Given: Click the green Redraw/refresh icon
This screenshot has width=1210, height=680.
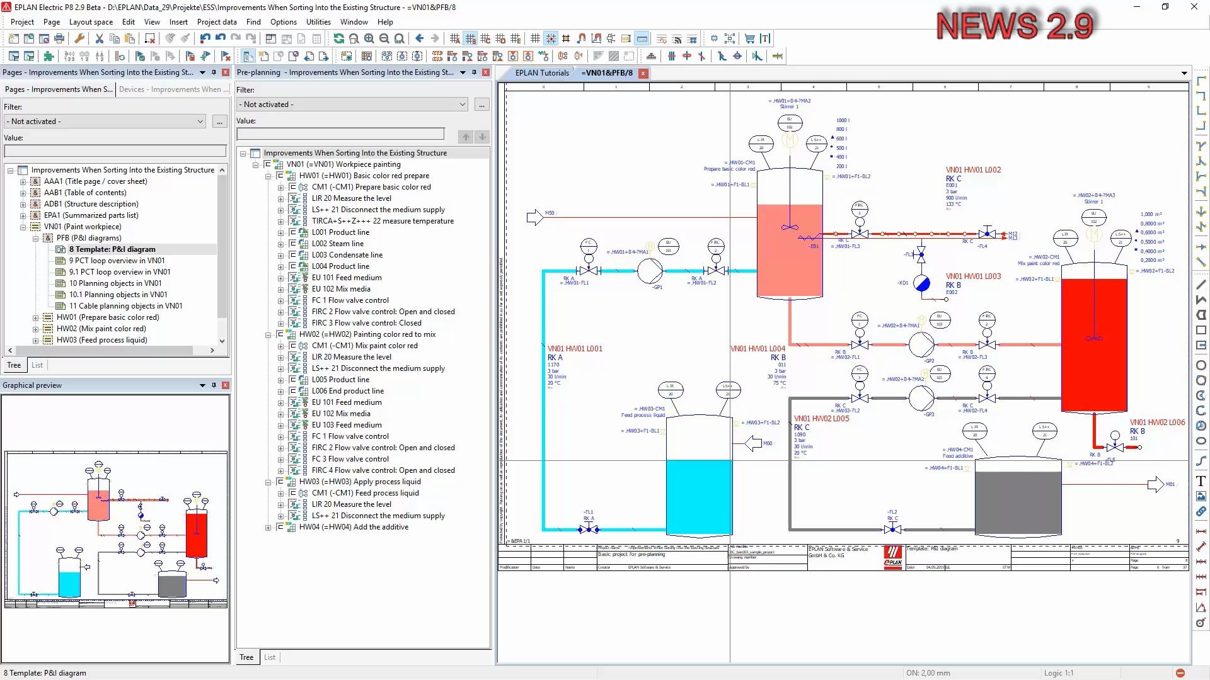Looking at the screenshot, I should pyautogui.click(x=339, y=39).
